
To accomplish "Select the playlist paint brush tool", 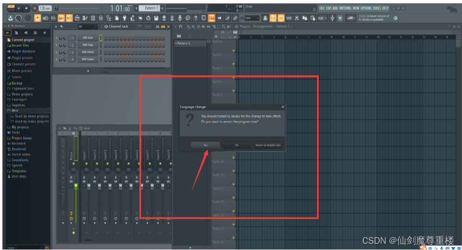I will [x=193, y=26].
